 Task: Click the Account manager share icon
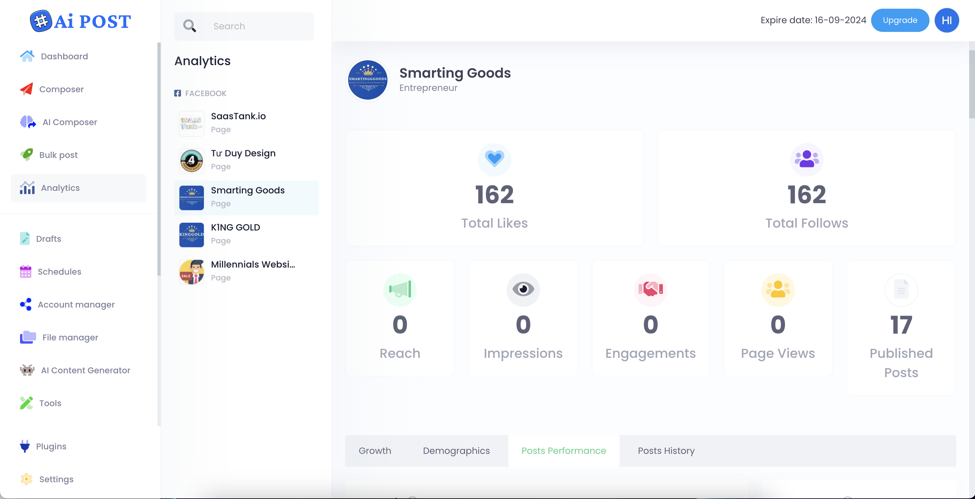pyautogui.click(x=26, y=304)
